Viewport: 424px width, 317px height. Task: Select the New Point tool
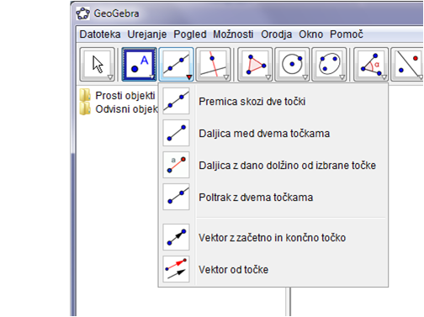click(x=139, y=65)
